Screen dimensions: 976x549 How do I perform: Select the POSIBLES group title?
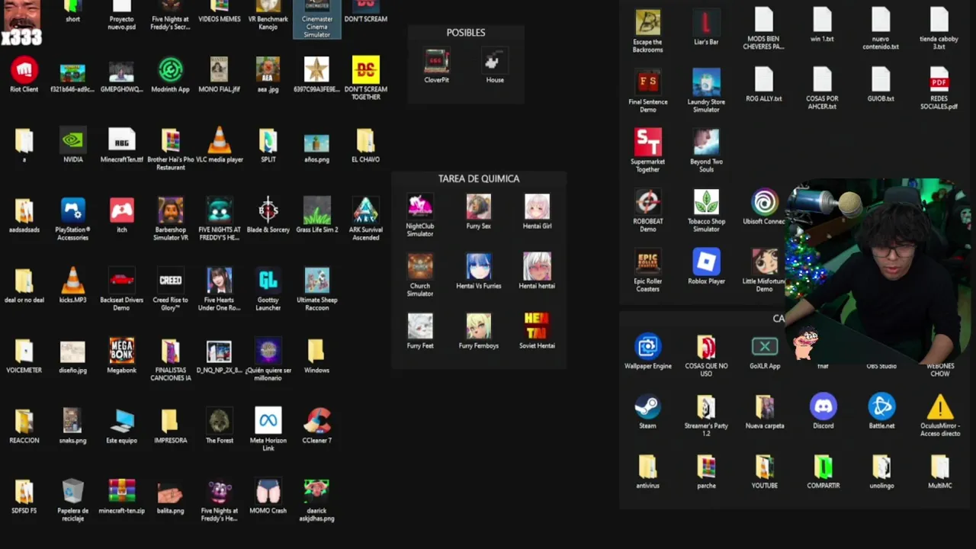click(466, 33)
